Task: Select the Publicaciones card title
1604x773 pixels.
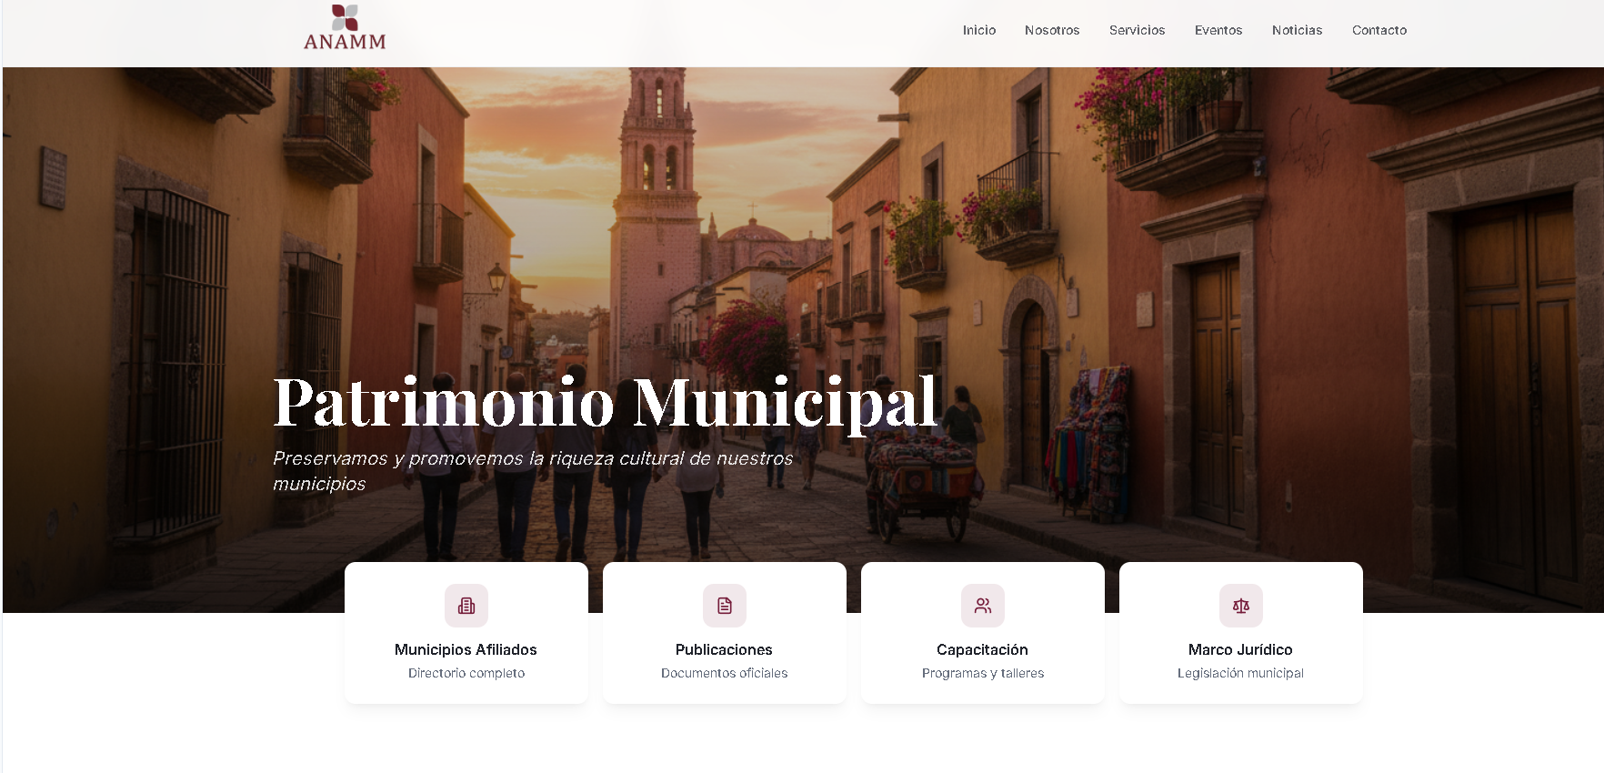Action: pyautogui.click(x=724, y=649)
